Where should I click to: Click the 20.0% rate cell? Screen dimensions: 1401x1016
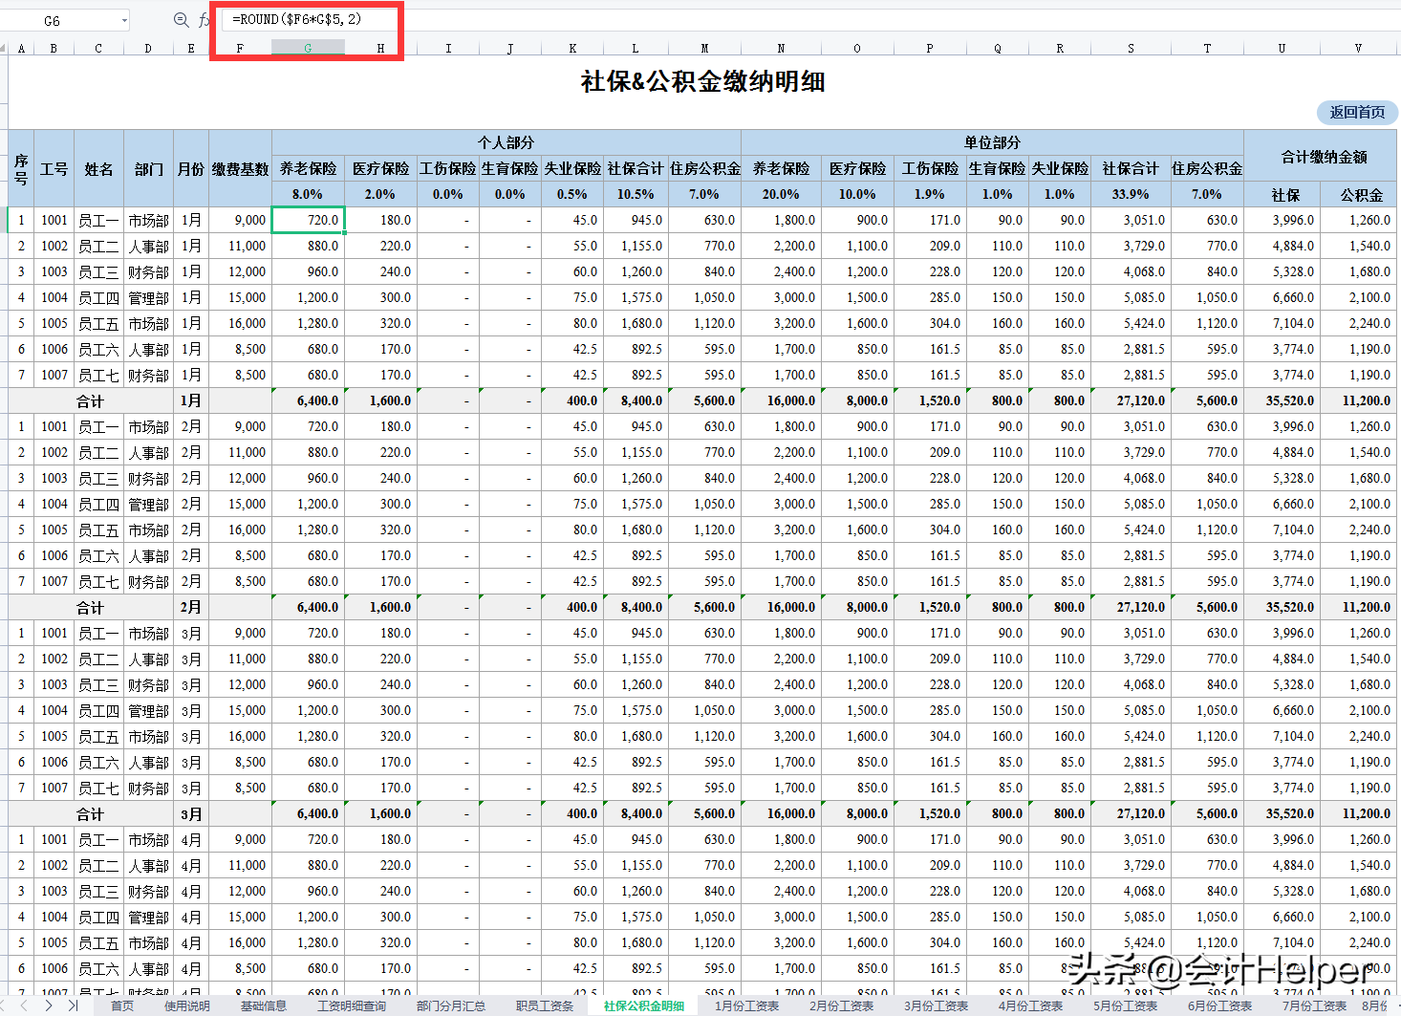tap(781, 194)
